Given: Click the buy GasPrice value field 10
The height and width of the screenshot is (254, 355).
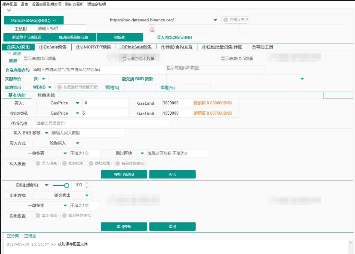Looking at the screenshot, I should [105, 103].
